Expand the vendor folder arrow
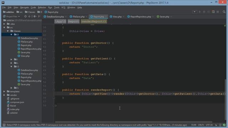 tap(4, 95)
